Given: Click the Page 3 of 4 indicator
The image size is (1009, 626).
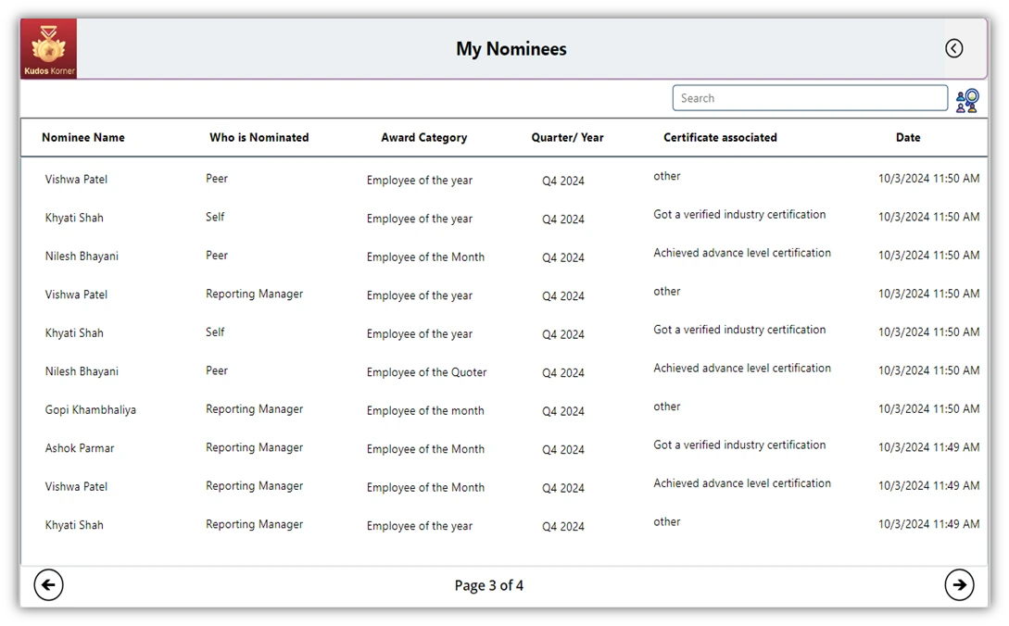Looking at the screenshot, I should click(x=488, y=585).
